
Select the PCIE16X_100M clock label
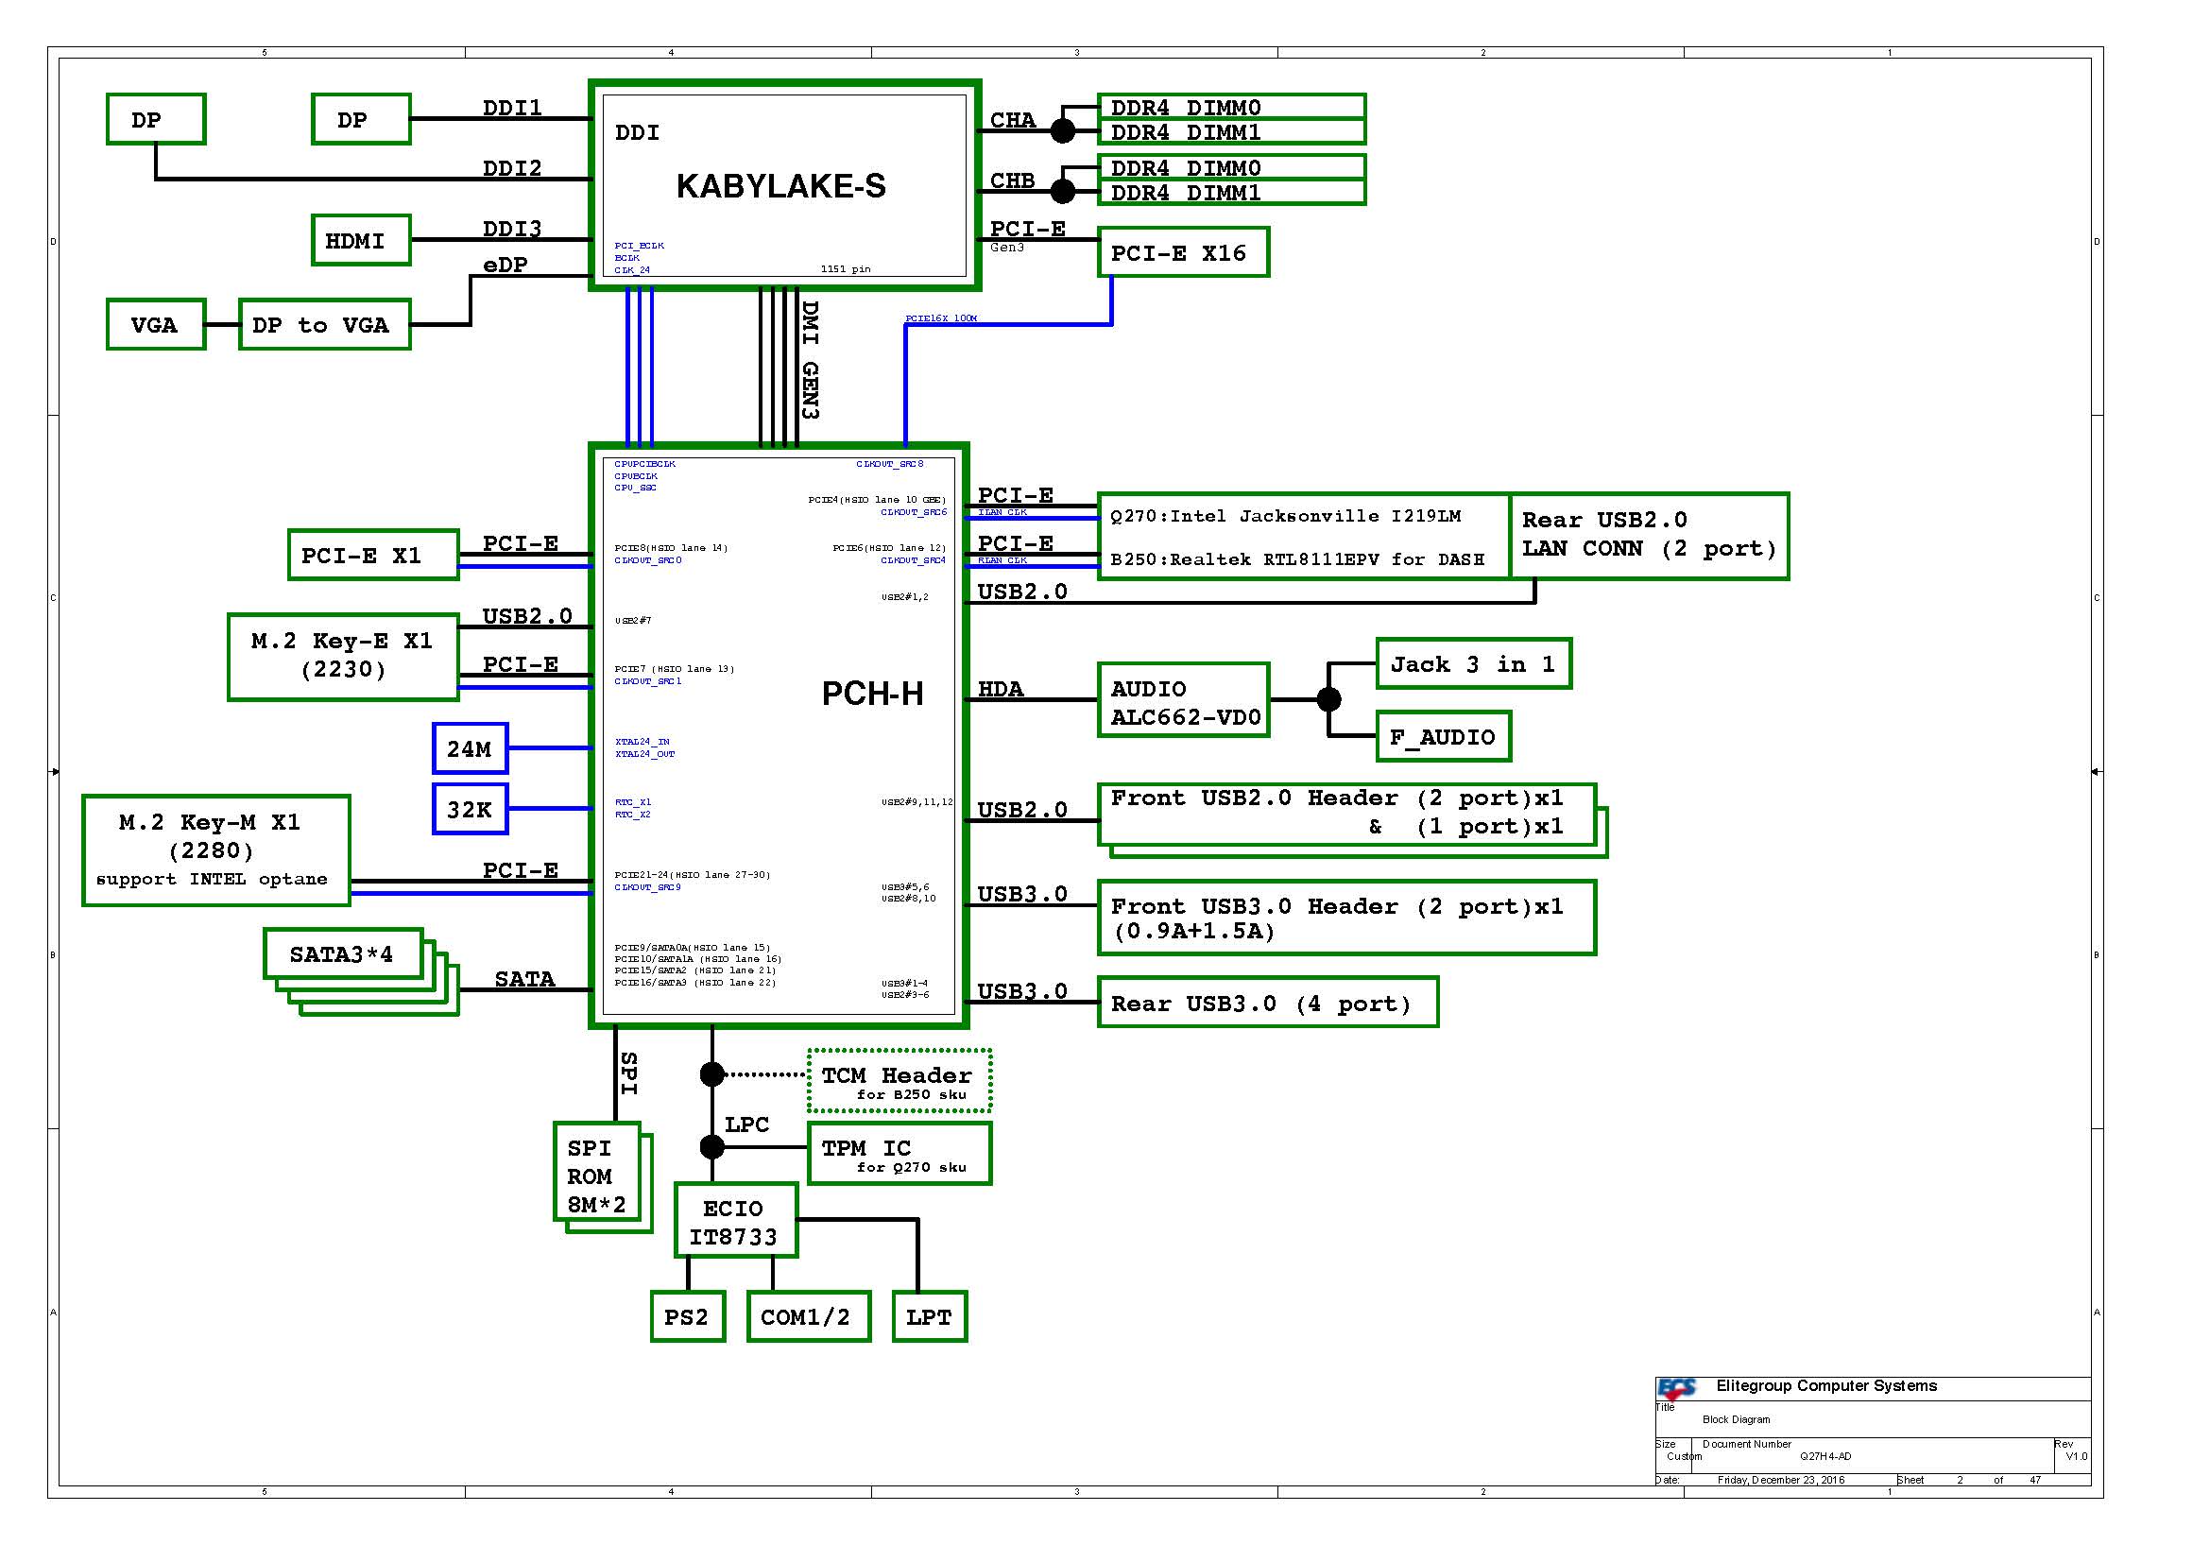(x=940, y=318)
